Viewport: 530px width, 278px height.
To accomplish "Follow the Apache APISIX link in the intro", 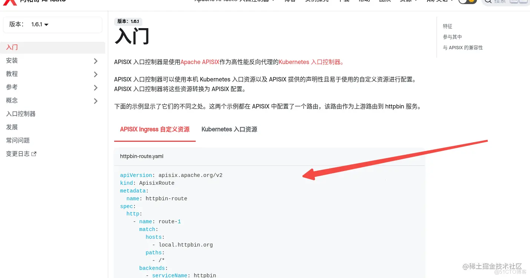I will [x=200, y=62].
